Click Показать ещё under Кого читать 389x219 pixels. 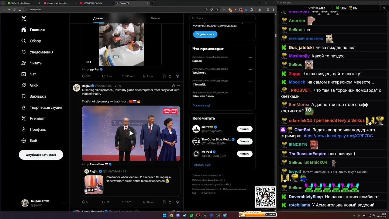tap(201, 165)
